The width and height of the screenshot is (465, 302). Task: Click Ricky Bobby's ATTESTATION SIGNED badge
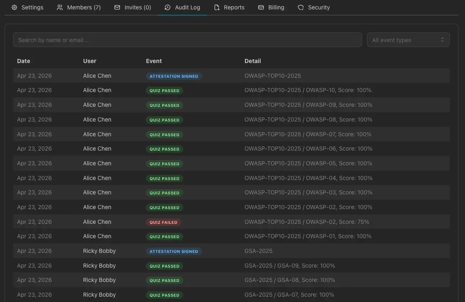click(x=174, y=251)
